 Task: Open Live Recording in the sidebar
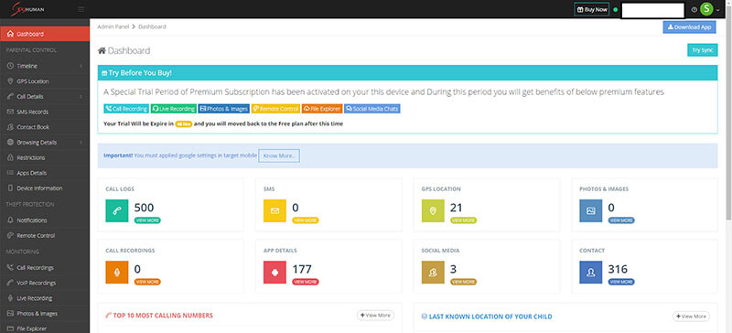pos(45,298)
